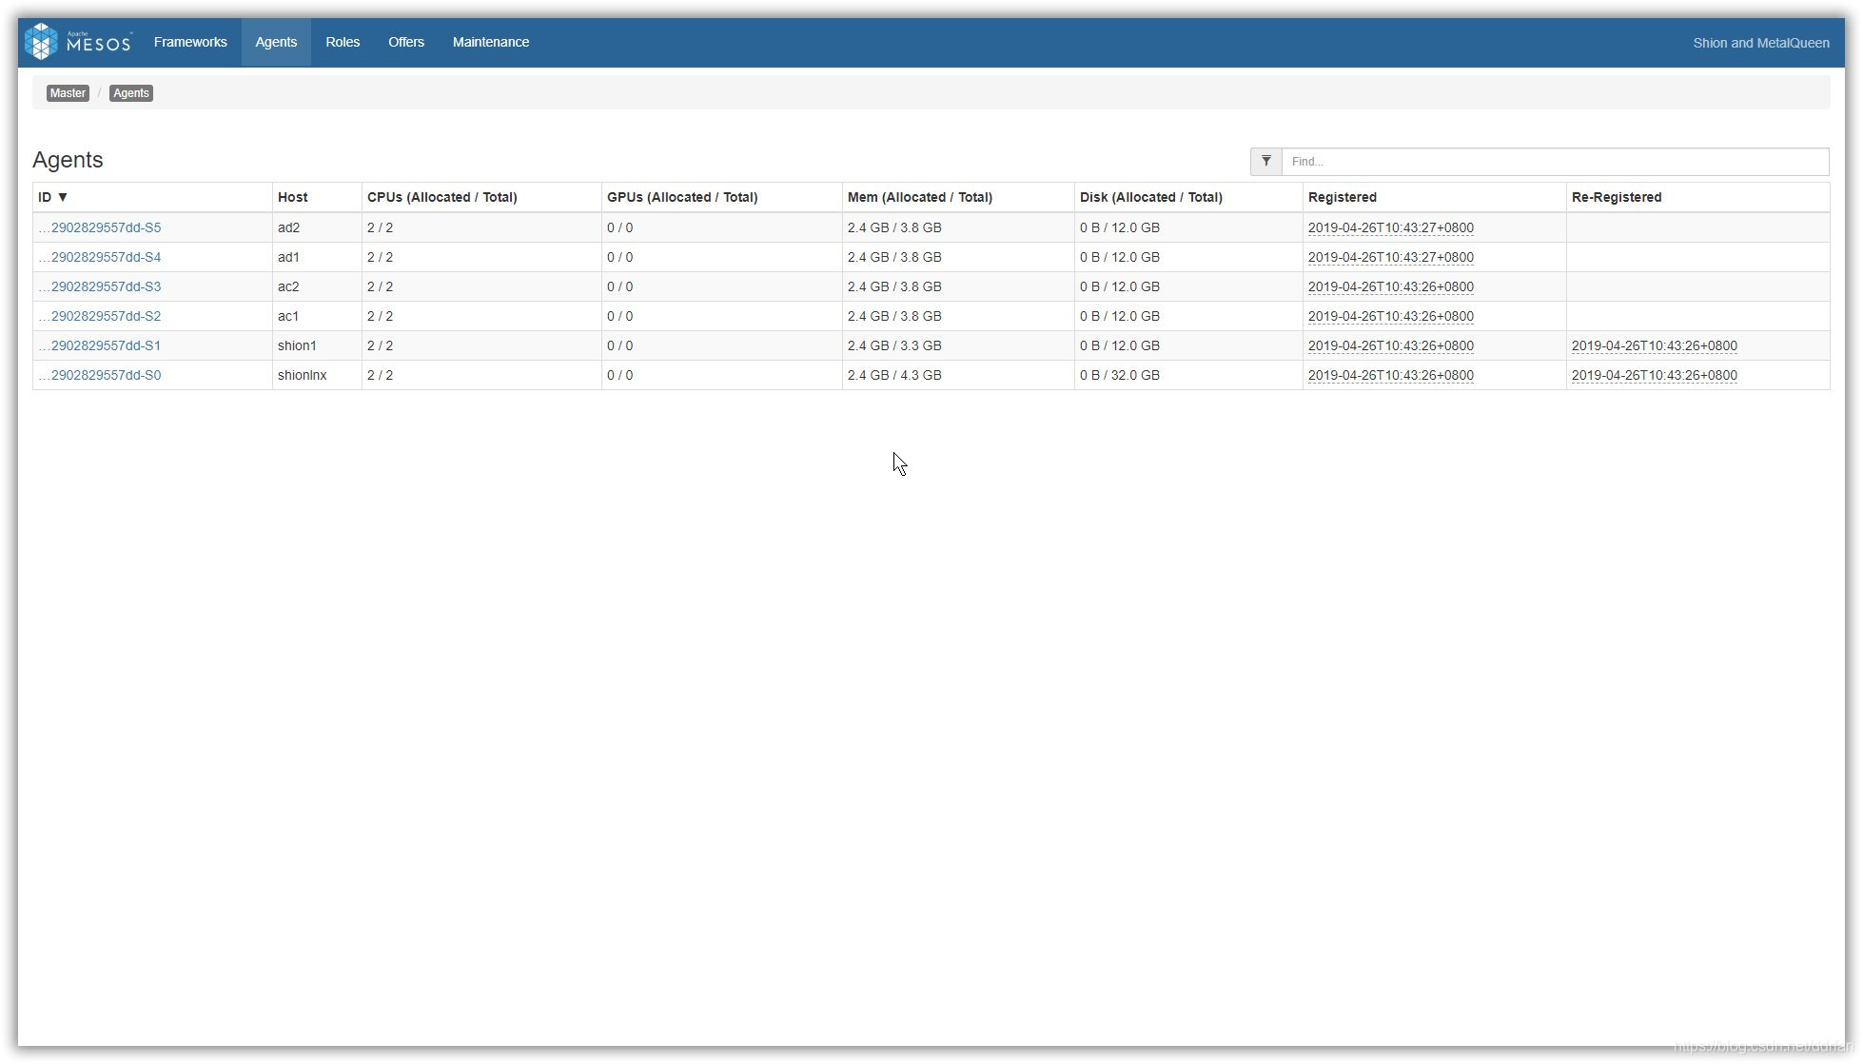Click the Shion and MetalQueen cluster name
The height and width of the screenshot is (1064, 1863).
pyautogui.click(x=1760, y=43)
